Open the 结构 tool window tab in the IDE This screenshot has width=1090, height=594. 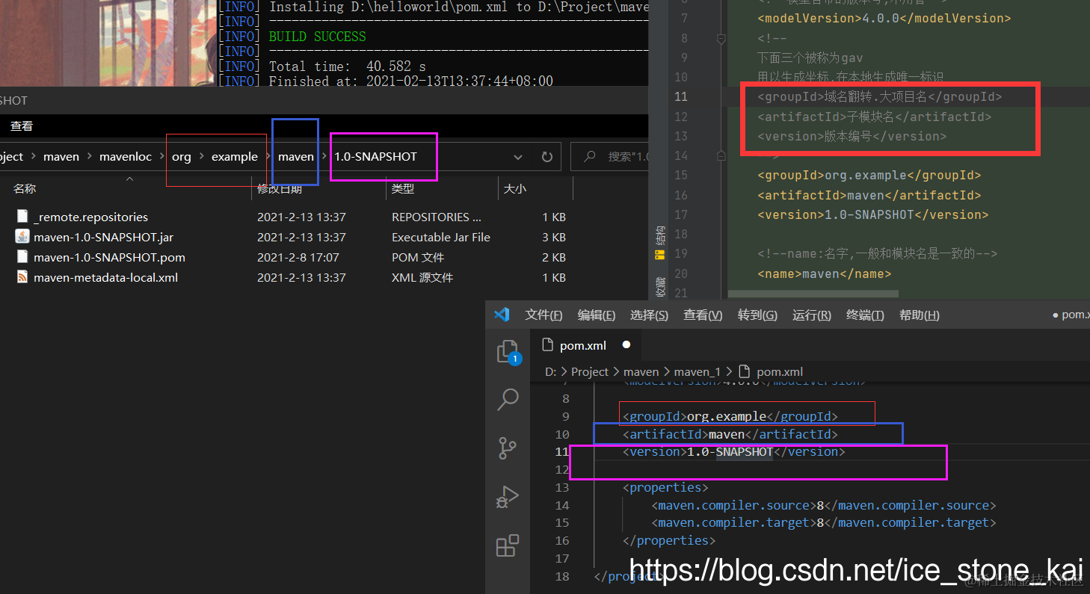(659, 236)
